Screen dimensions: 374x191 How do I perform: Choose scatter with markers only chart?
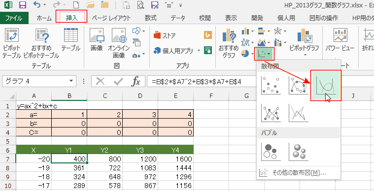(x=271, y=85)
